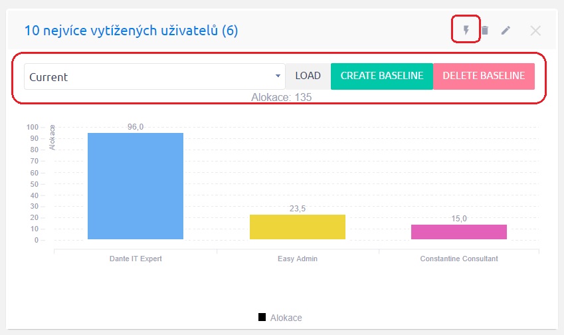Click the DELETE BASELINE button
Screen dimensions: 564x335
click(x=484, y=76)
